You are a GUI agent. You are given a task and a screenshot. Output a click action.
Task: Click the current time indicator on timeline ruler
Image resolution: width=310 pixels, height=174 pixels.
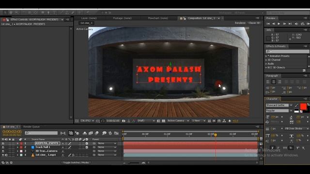(x=216, y=135)
